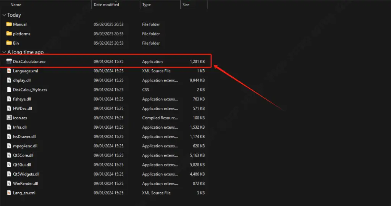Select the WinRender.dll file name
Screen dimensions: 391x206
(x=26, y=184)
